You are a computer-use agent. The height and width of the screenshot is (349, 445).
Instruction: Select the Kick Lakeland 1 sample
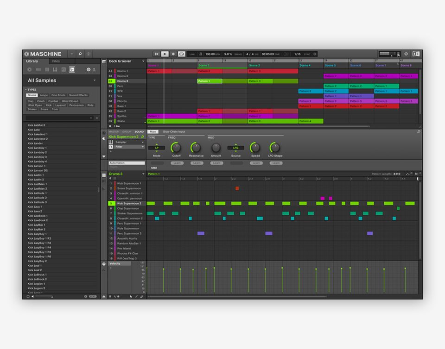(37, 134)
